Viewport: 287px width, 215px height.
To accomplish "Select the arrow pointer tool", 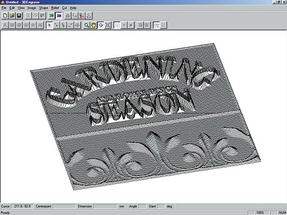I will point(49,25).
